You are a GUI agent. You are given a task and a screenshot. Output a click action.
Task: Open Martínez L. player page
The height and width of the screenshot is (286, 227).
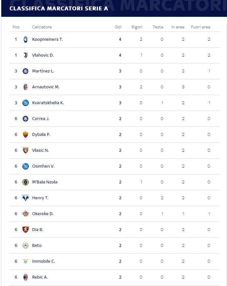click(43, 71)
